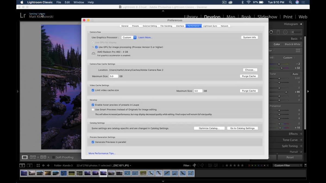Open Lightroom Sync tab

(210, 26)
